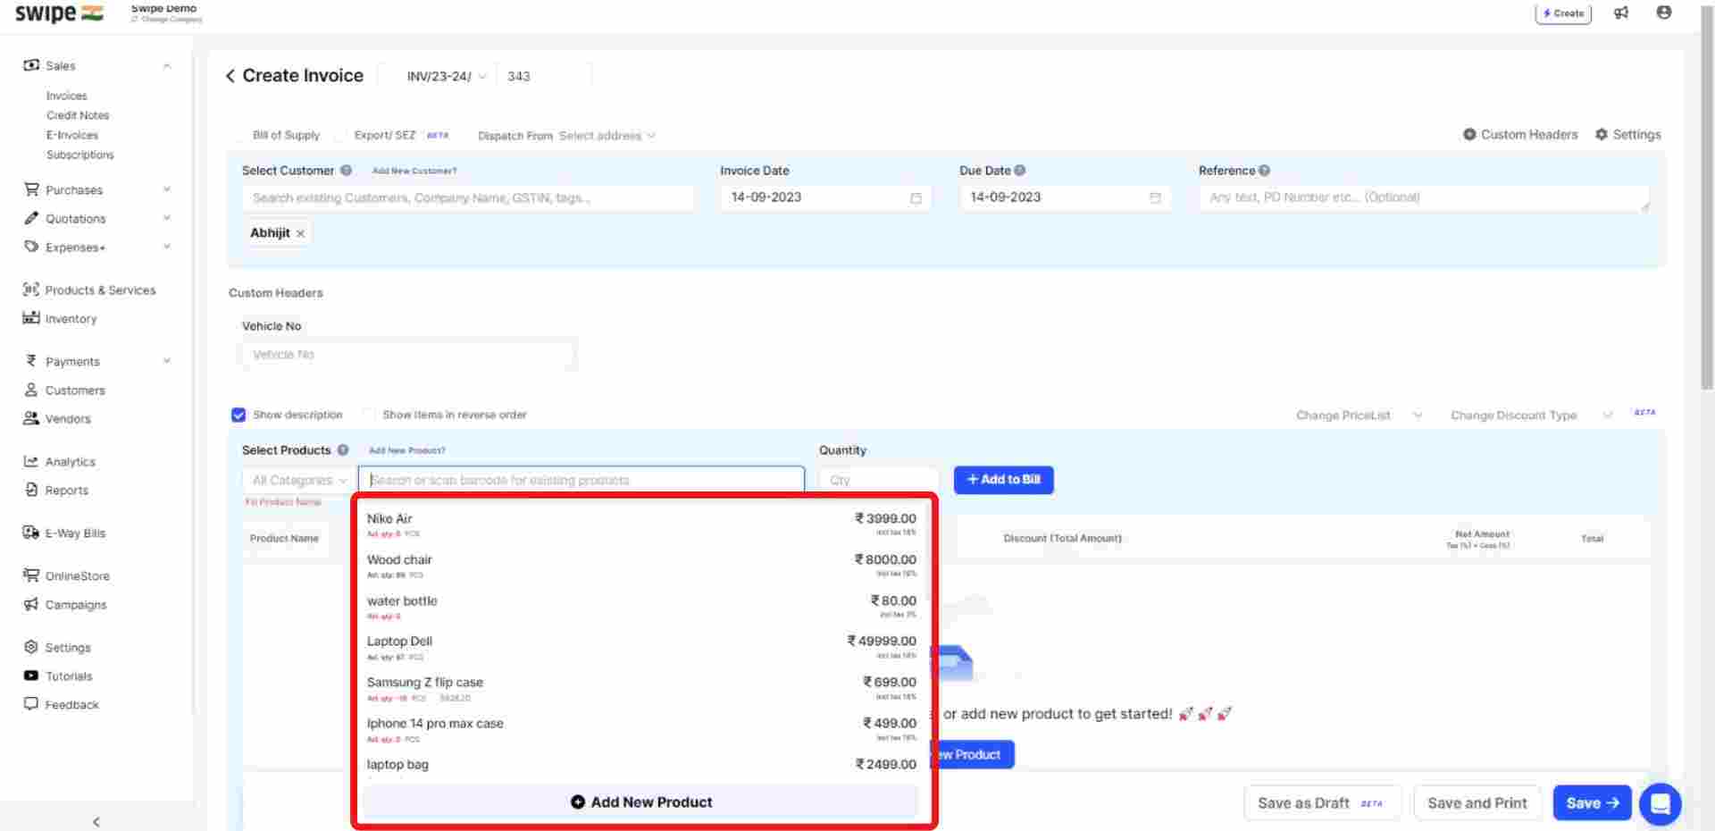The width and height of the screenshot is (1715, 831).
Task: Go to Invoices submenu
Action: coord(67,96)
